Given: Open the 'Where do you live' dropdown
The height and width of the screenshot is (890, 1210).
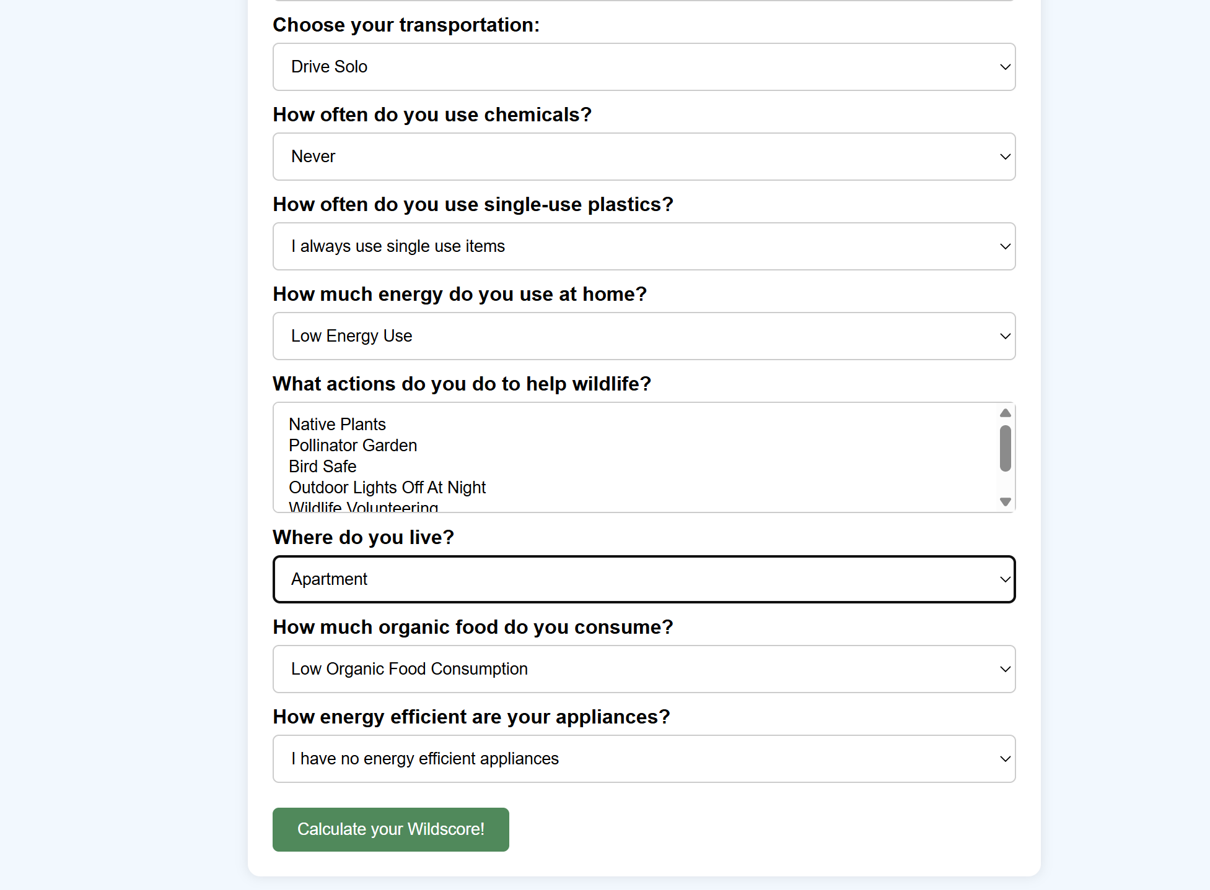Looking at the screenshot, I should click(643, 579).
